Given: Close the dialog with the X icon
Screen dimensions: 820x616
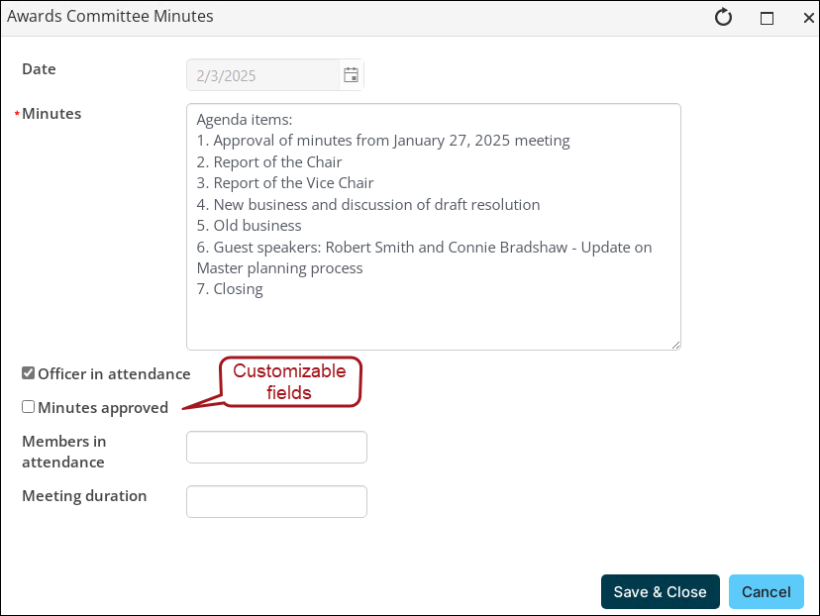Looking at the screenshot, I should coord(808,18).
